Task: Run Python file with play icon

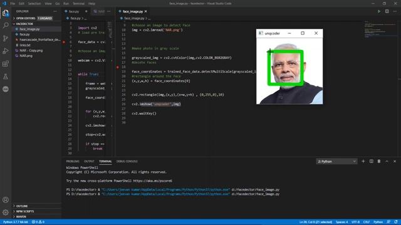Action: pos(379,11)
